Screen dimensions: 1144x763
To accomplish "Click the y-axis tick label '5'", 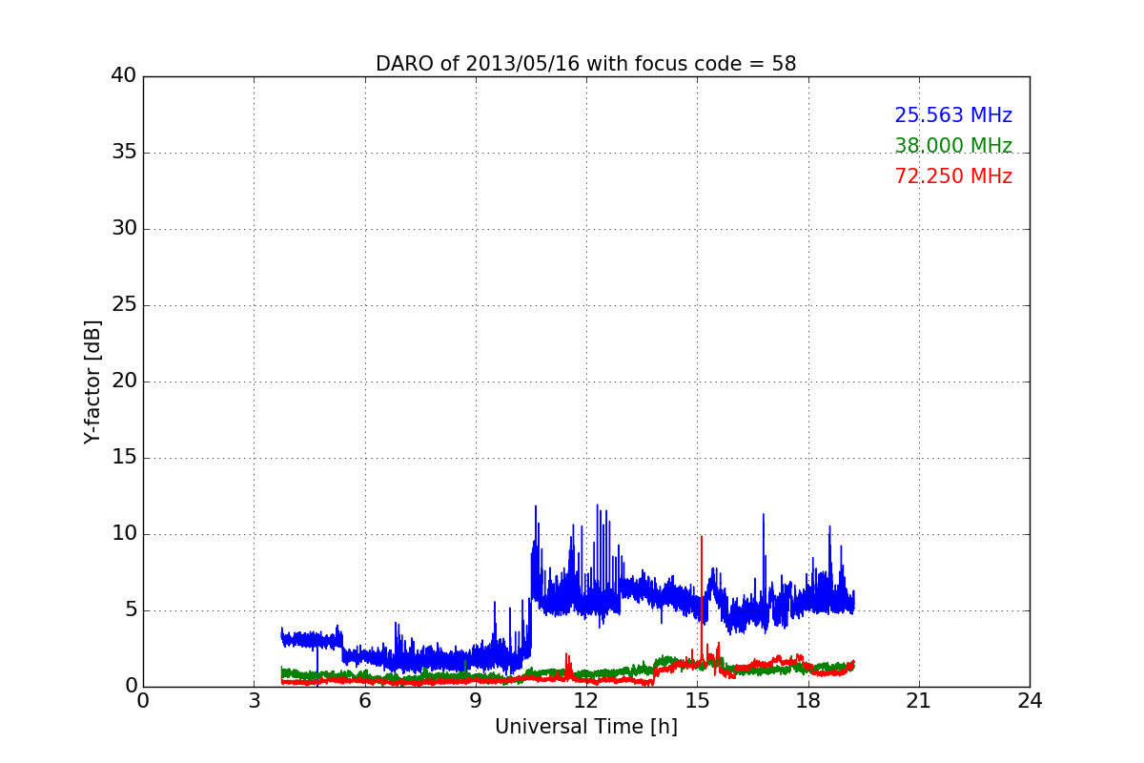I will 130,610.
